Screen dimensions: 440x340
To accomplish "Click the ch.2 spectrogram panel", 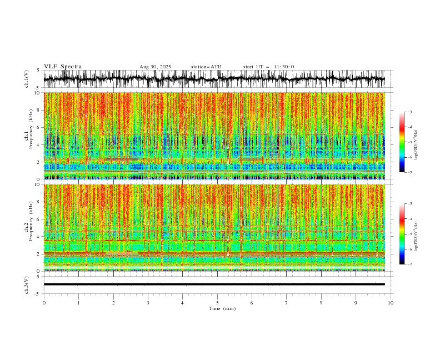I will 214,228.
